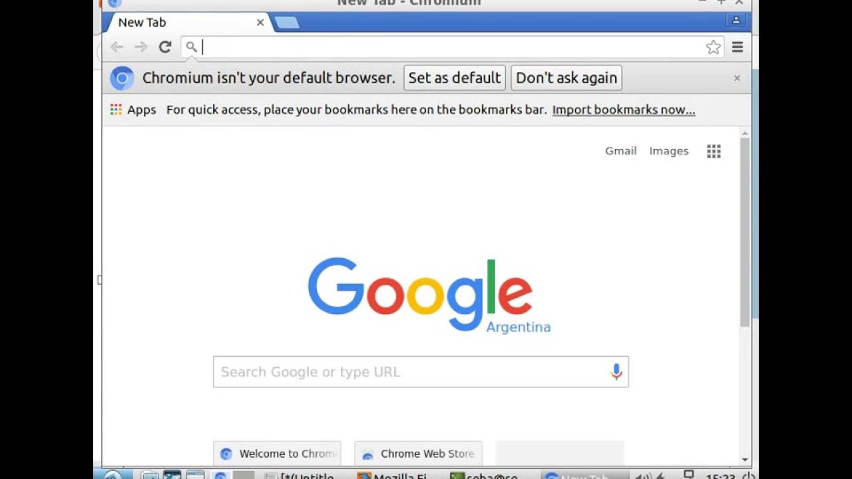Dismiss the default browser infobar
The width and height of the screenshot is (852, 479).
[737, 78]
